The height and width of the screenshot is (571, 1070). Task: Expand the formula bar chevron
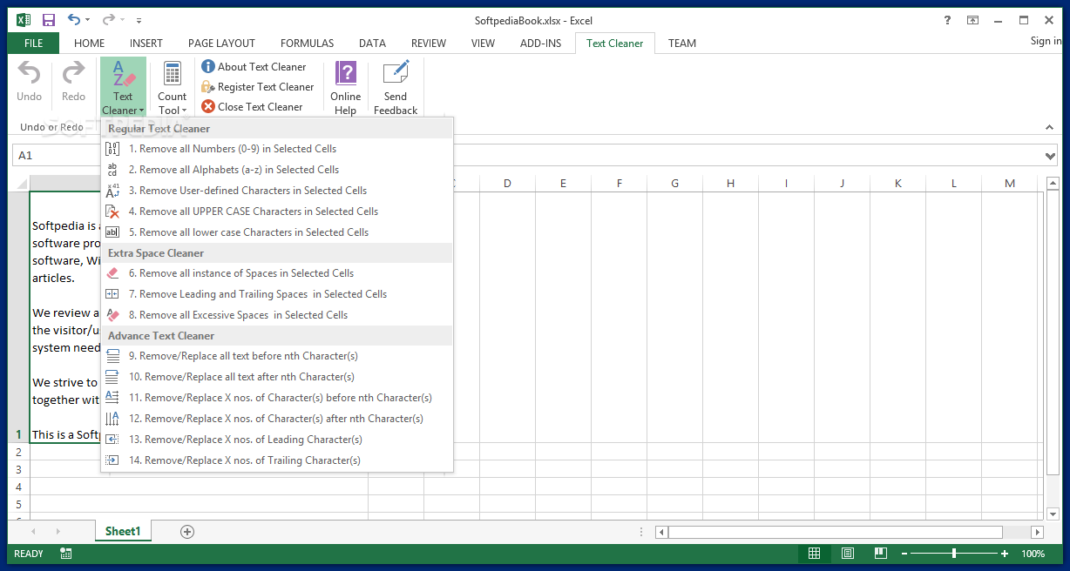tap(1050, 156)
